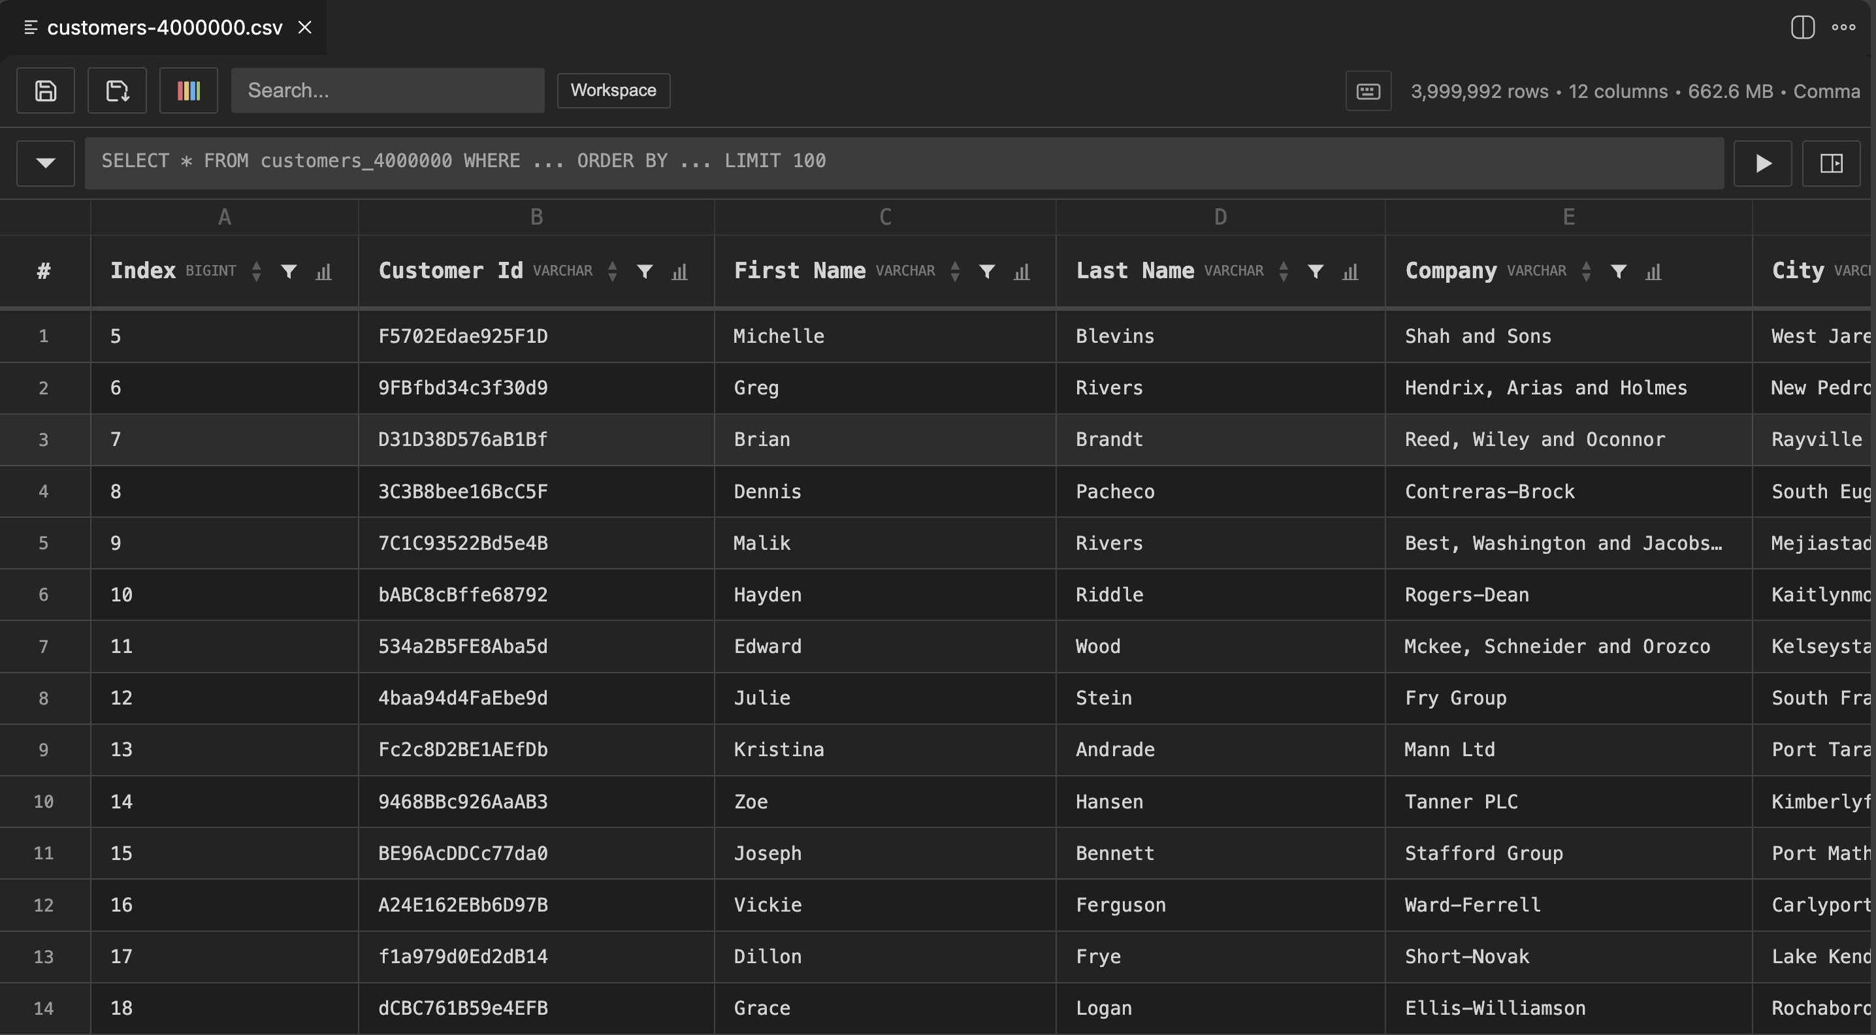Image resolution: width=1876 pixels, height=1035 pixels.
Task: Click the keyboard shortcuts icon
Action: pyautogui.click(x=1368, y=91)
